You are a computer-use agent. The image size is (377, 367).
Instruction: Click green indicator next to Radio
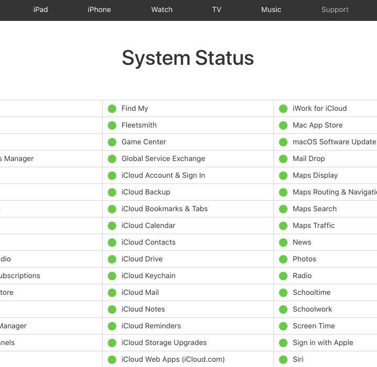tap(283, 276)
